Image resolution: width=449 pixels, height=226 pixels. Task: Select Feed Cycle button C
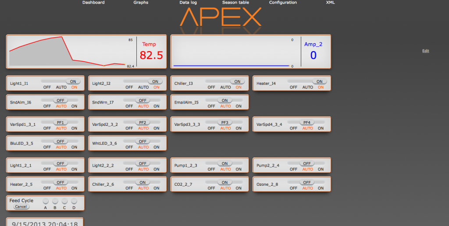pos(64,201)
